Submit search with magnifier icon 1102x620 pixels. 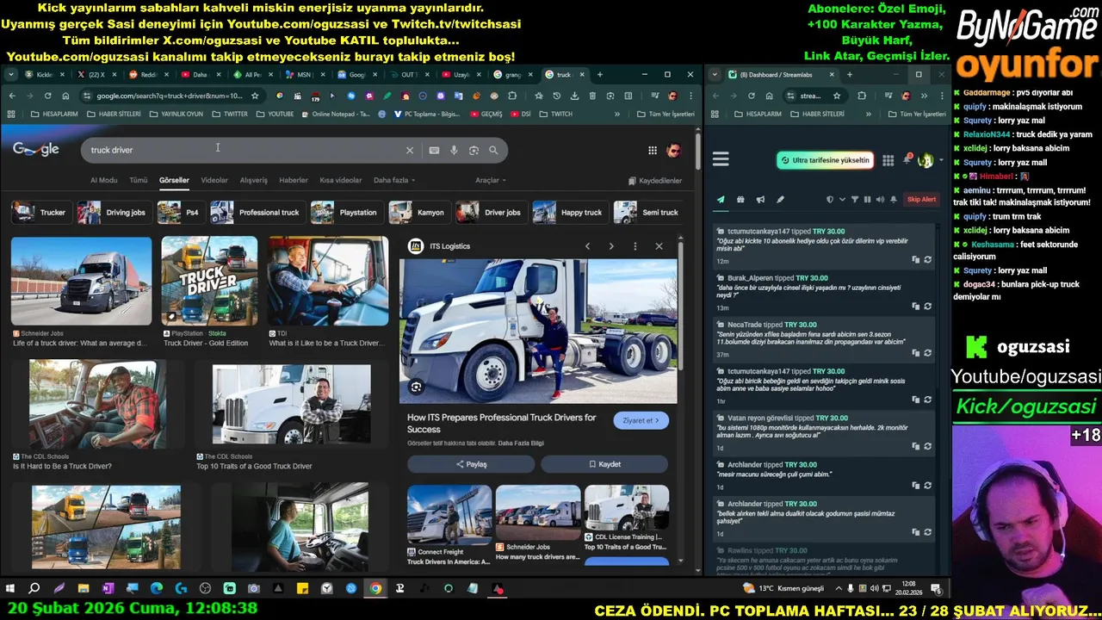point(493,150)
